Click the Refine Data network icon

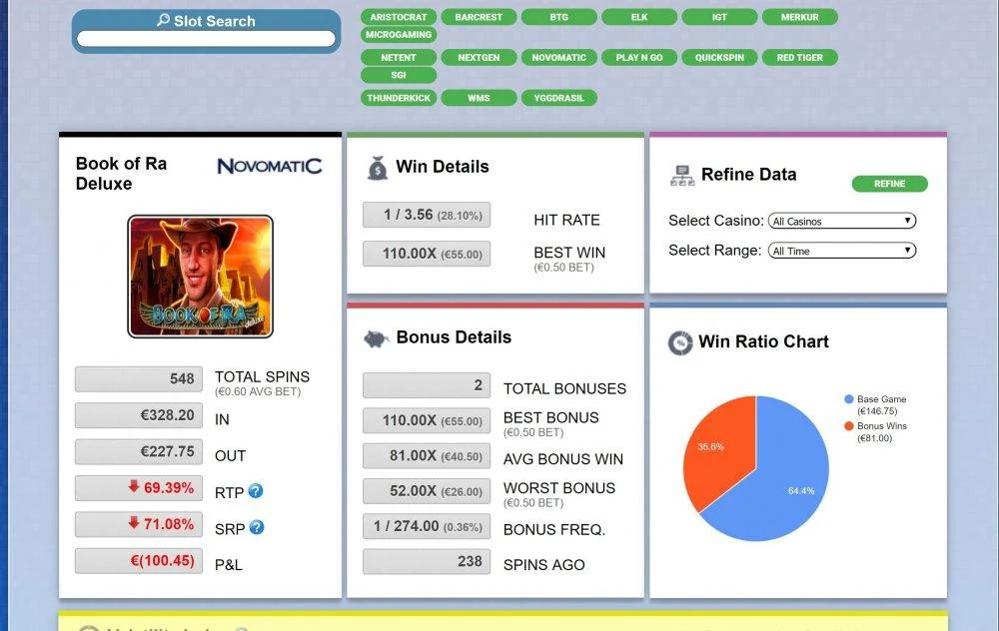click(x=682, y=175)
